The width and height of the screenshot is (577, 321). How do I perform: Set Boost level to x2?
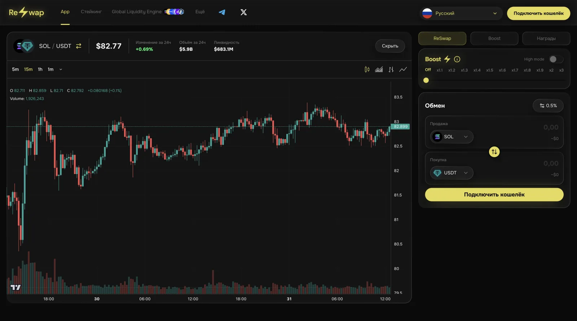[551, 70]
